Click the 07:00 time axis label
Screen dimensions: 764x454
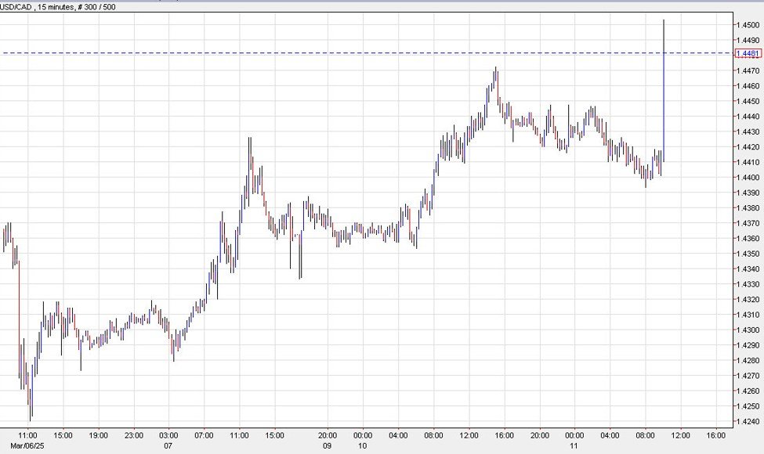coord(205,434)
